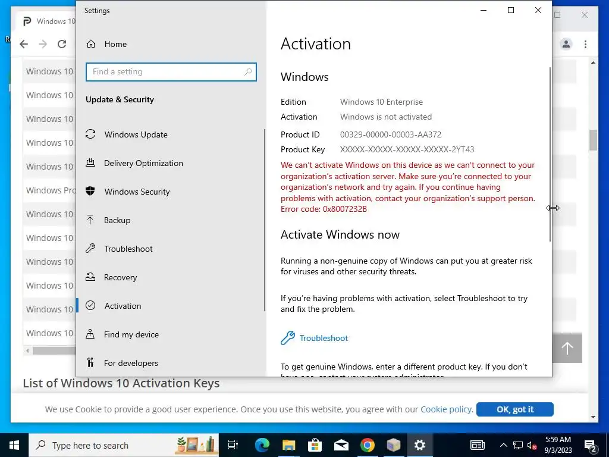Open For developers settings

click(x=131, y=363)
